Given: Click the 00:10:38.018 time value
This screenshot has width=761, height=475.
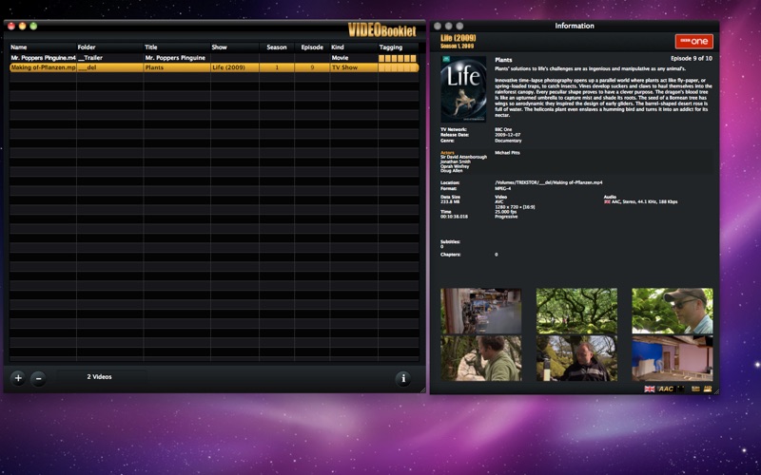Looking at the screenshot, I should tap(455, 217).
